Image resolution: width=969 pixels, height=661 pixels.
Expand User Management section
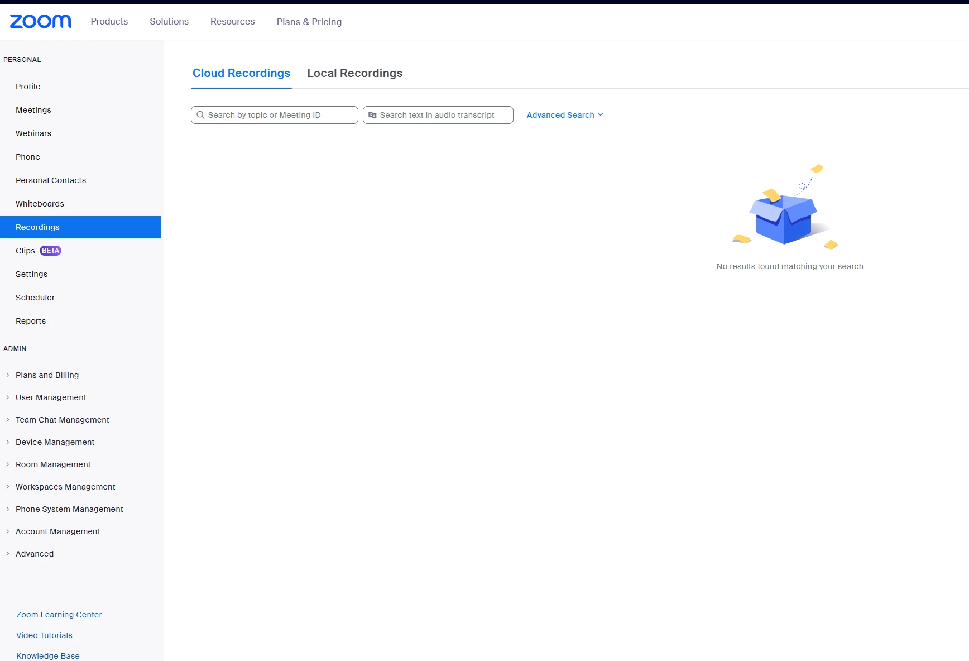pyautogui.click(x=51, y=397)
